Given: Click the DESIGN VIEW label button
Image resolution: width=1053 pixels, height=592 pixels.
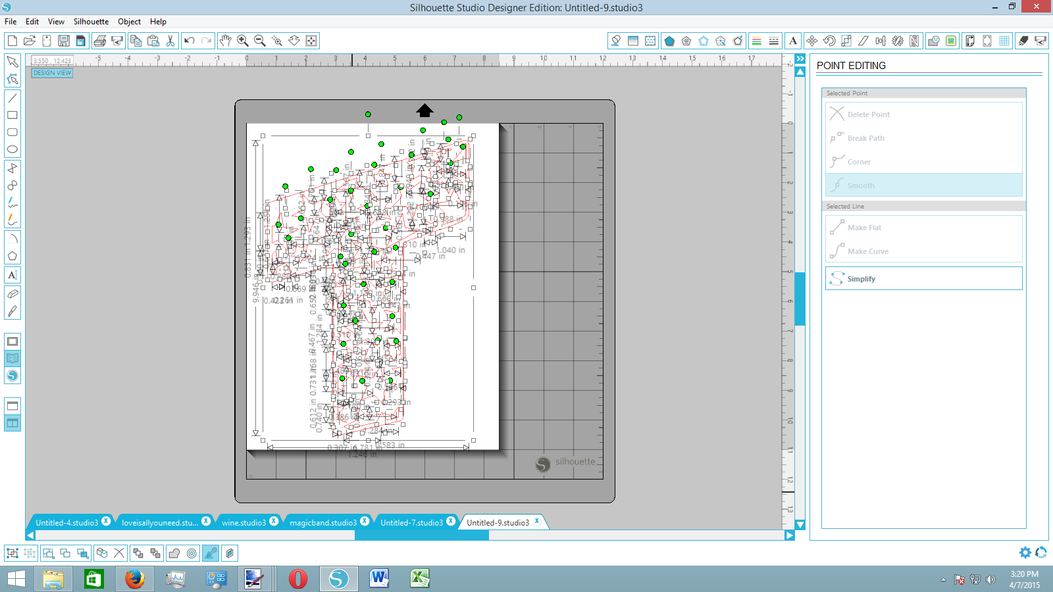Looking at the screenshot, I should [52, 73].
